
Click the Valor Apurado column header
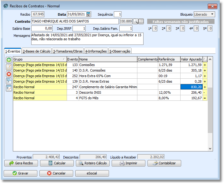(192, 59)
